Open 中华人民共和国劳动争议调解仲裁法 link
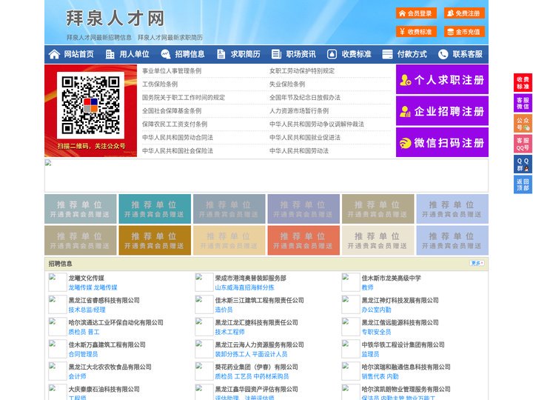 point(317,124)
